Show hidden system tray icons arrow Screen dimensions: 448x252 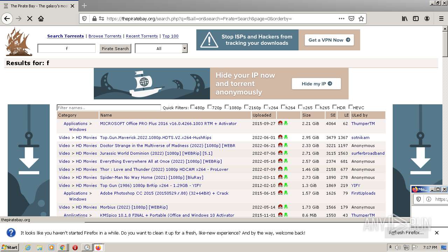point(391,247)
